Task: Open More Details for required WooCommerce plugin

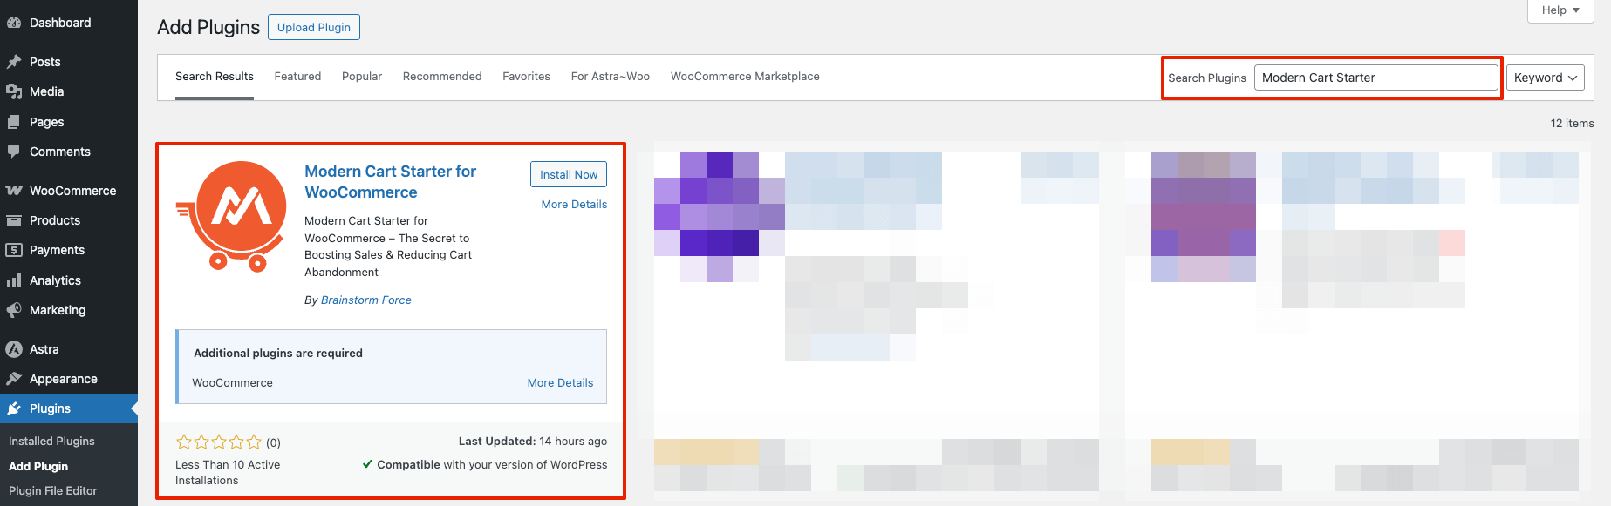Action: pyautogui.click(x=560, y=382)
